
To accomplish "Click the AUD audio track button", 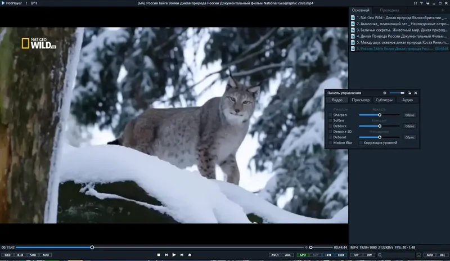I will click(46, 255).
